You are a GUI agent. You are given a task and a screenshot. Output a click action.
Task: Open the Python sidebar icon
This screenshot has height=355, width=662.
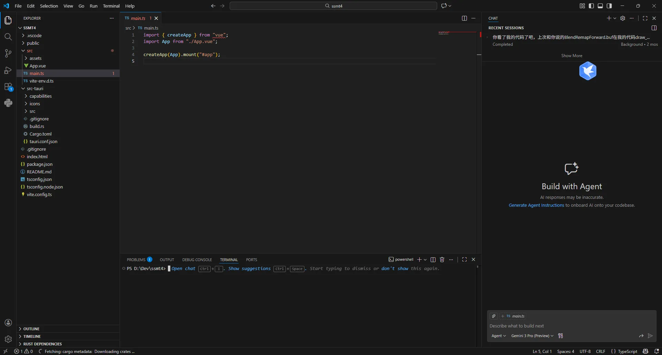(8, 103)
